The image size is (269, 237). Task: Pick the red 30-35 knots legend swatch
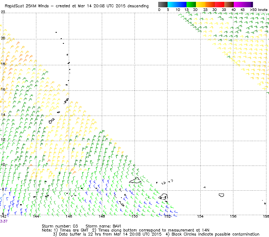[x=220, y=4]
